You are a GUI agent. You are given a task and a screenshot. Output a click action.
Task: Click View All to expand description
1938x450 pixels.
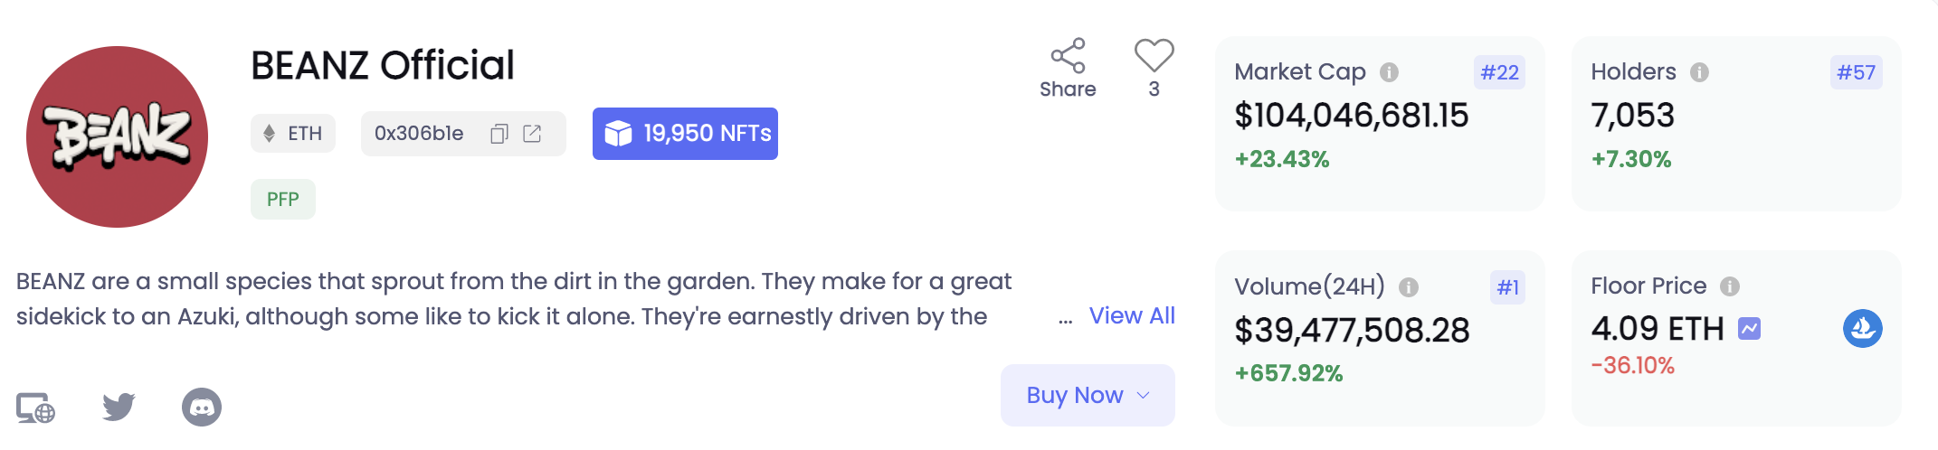point(1132,316)
